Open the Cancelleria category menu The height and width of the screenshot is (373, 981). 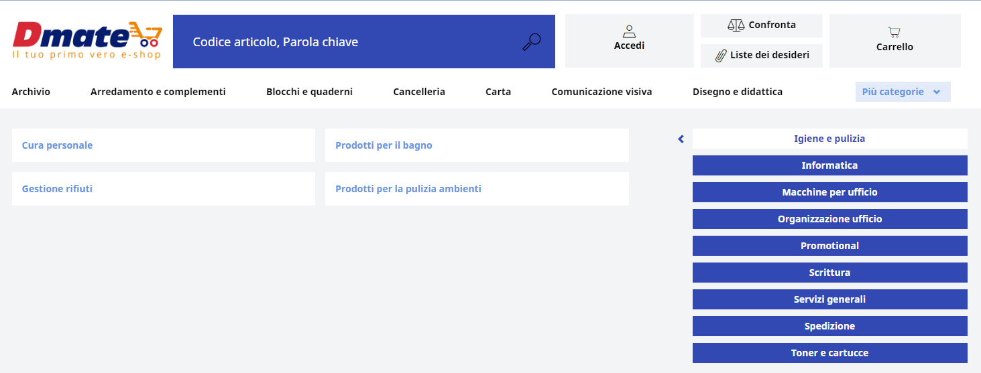[419, 92]
